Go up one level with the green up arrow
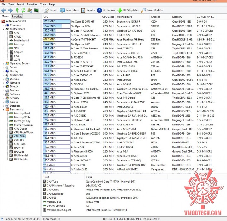This screenshot has height=221, width=227. click(17, 10)
